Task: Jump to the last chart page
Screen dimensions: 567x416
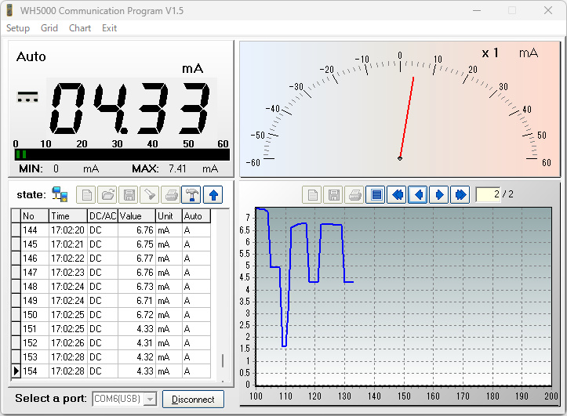Action: click(x=460, y=194)
